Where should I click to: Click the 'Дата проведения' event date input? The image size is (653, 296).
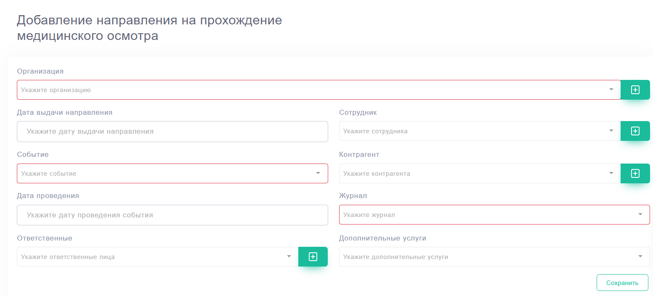tap(173, 215)
